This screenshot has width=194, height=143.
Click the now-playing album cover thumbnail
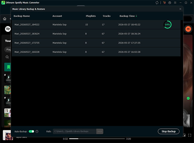click(x=8, y=135)
